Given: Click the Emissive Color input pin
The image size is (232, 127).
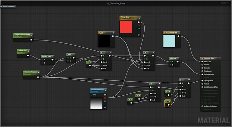Looking at the screenshot, I should (202, 74).
